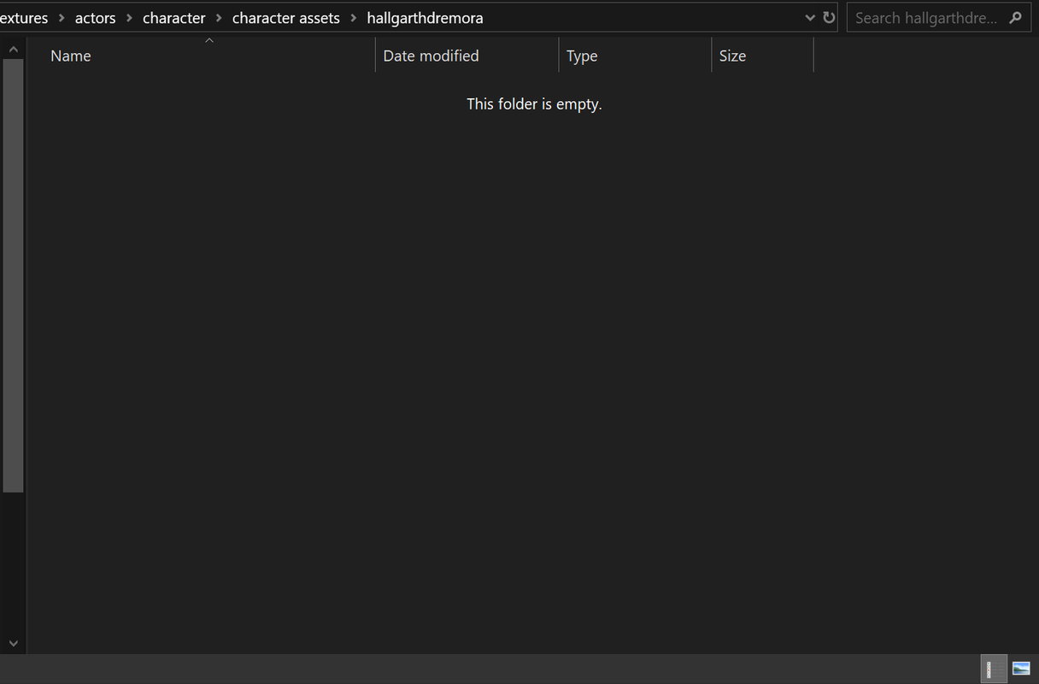
Task: Click the sort direction arrow above Name
Action: (x=209, y=40)
